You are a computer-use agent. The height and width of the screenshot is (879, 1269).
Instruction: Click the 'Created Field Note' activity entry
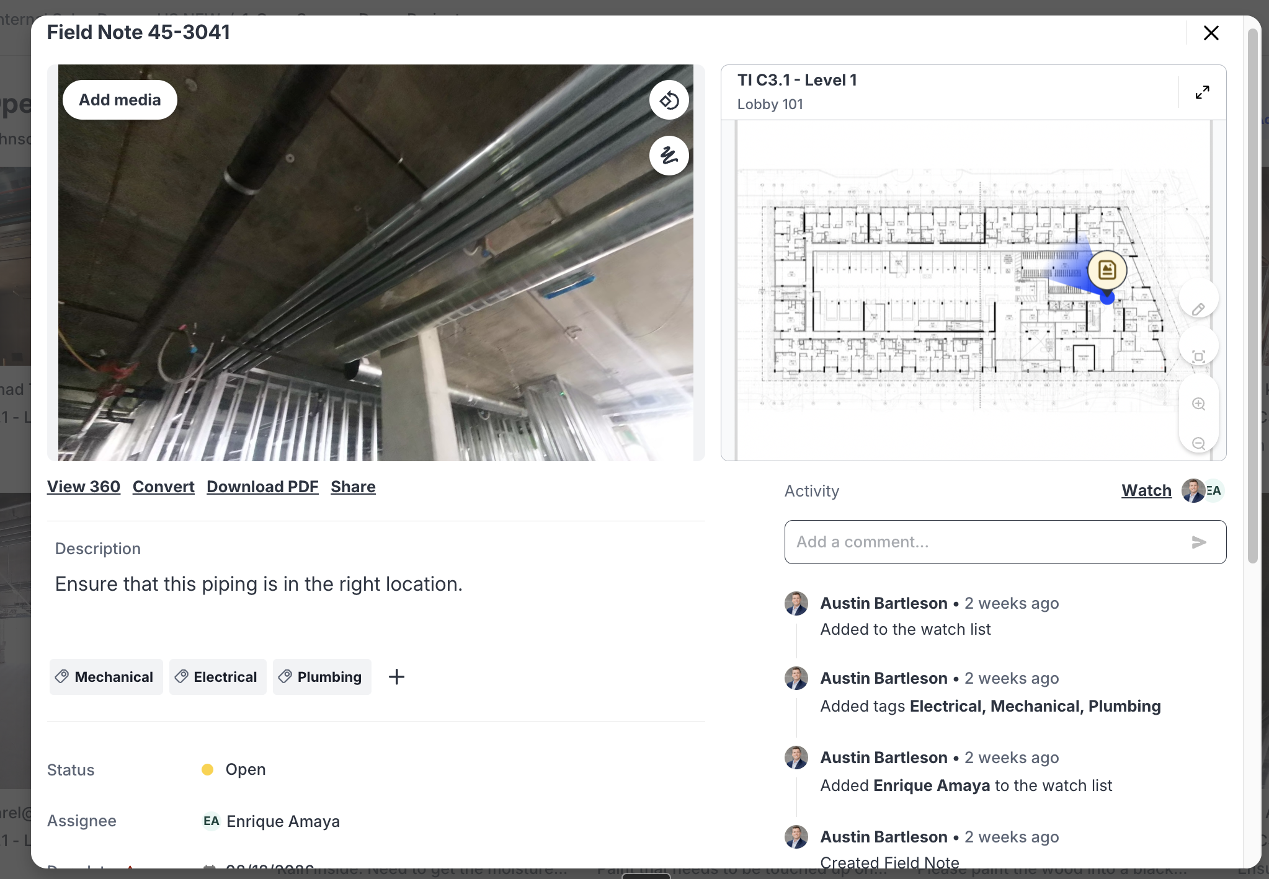(889, 862)
